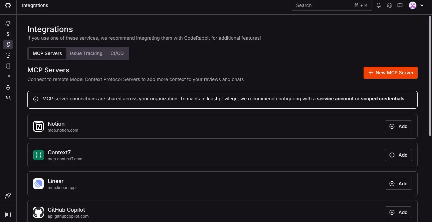This screenshot has width=432, height=222.
Task: Open the account chevron dropdown
Action: point(422,5)
